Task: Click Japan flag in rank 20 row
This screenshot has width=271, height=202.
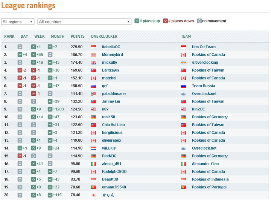Action: [94, 195]
